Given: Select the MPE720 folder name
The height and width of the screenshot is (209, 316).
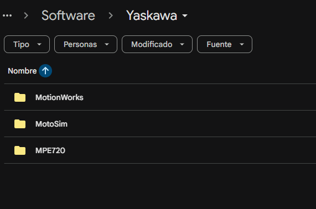Looking at the screenshot, I should 50,150.
